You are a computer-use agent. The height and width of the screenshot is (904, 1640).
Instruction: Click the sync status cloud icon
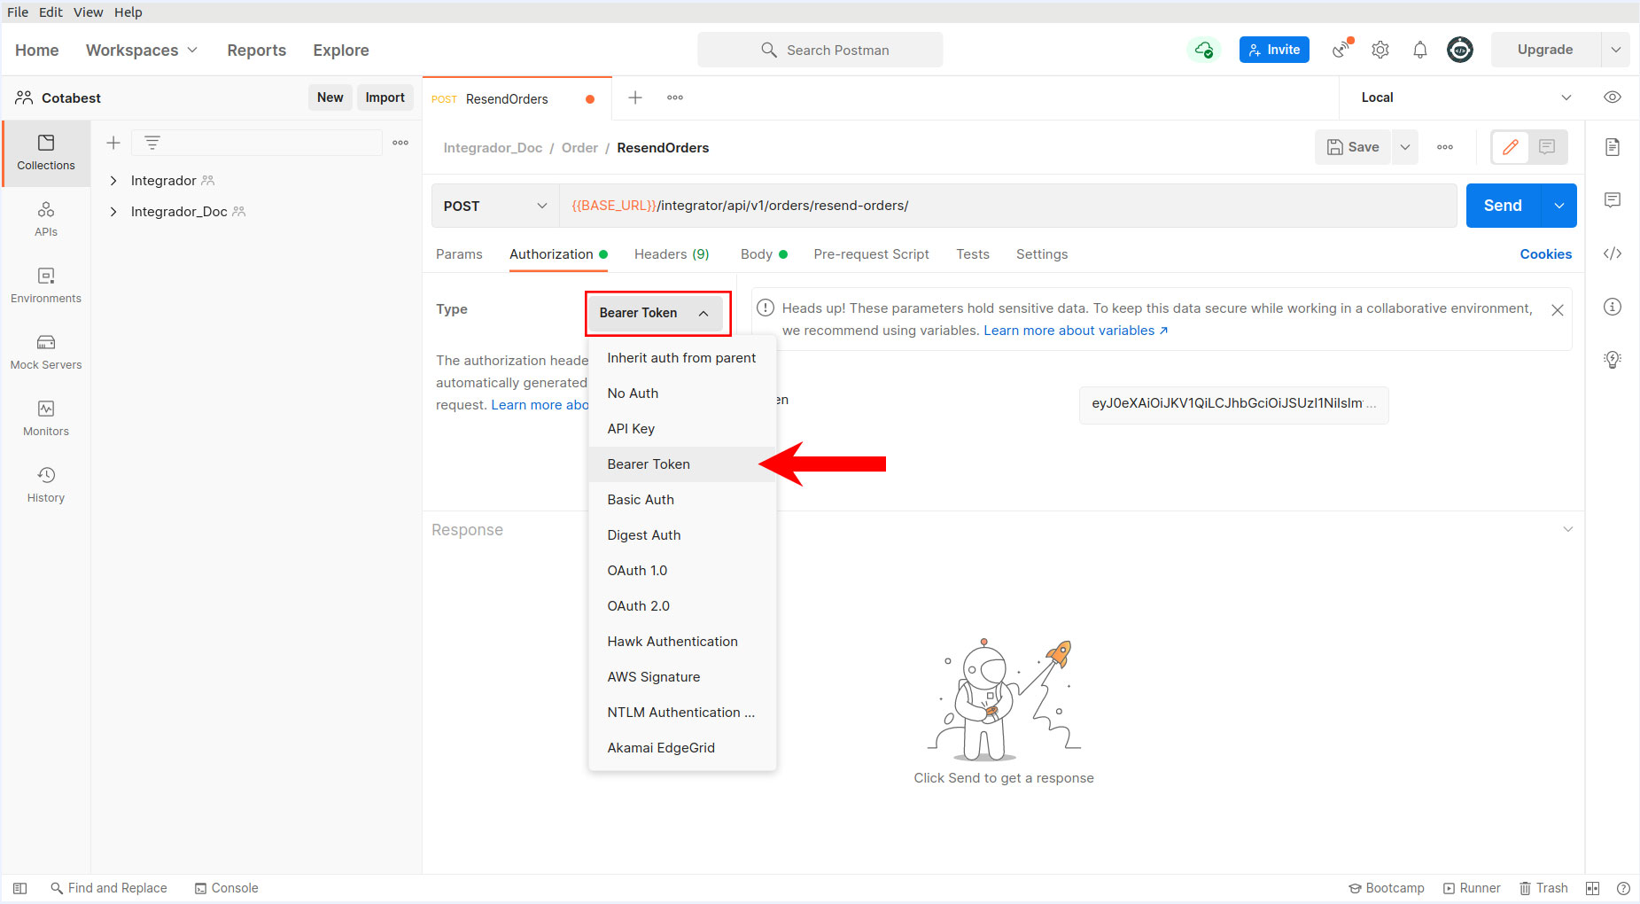(1203, 50)
